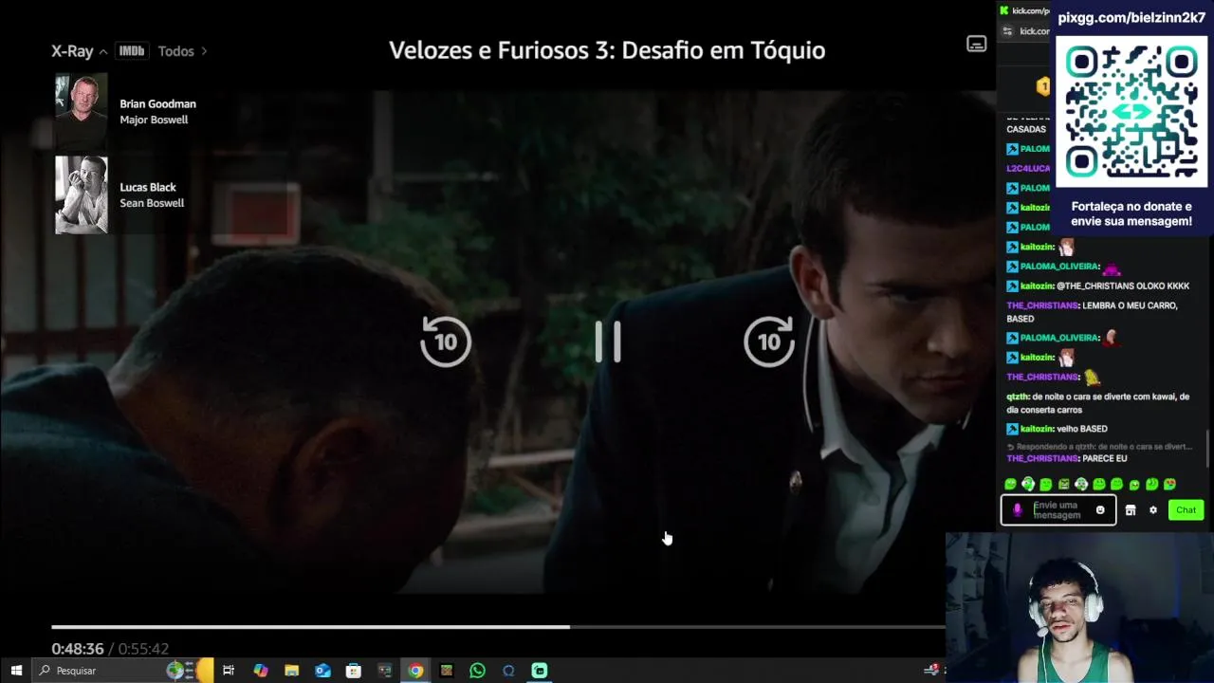Click the kick.com address bar
Image resolution: width=1214 pixels, height=683 pixels.
coord(1033,31)
